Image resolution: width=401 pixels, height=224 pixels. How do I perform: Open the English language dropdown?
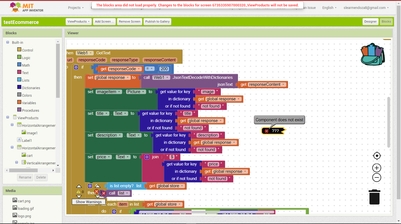[x=329, y=8]
